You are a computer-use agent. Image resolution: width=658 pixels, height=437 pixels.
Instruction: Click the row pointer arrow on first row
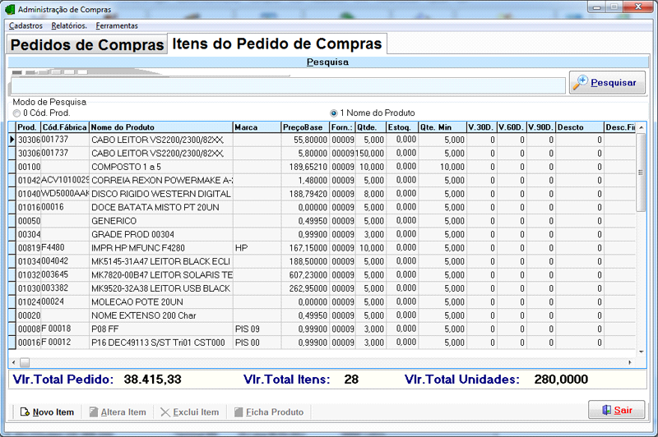pos(12,140)
